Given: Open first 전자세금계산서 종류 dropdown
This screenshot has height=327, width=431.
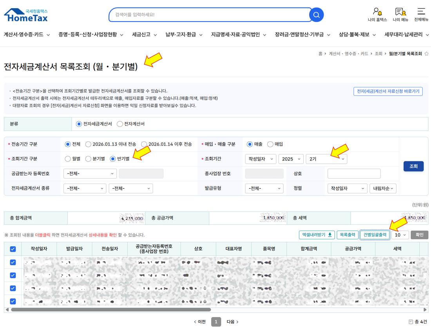Looking at the screenshot, I should tap(85, 188).
